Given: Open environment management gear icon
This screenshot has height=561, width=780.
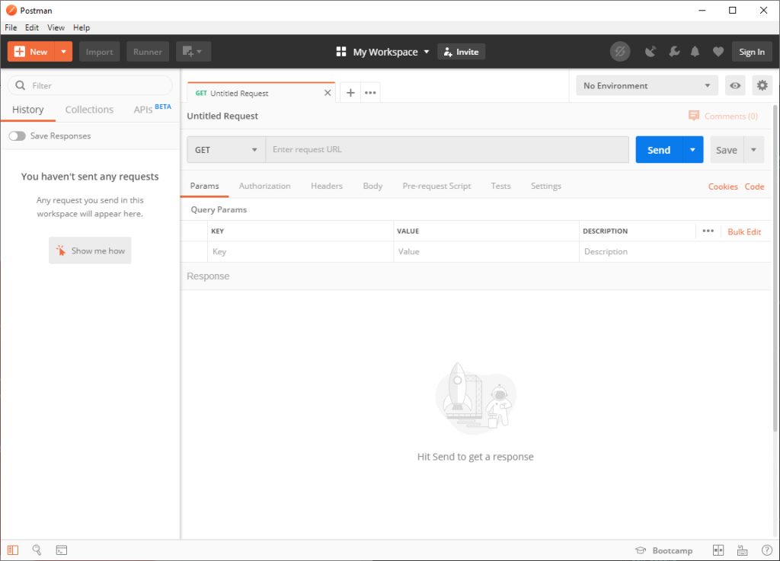Looking at the screenshot, I should [x=762, y=85].
